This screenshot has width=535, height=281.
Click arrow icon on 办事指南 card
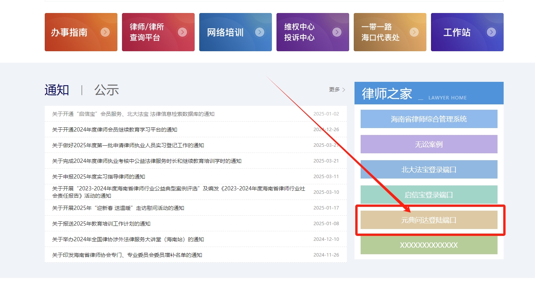pyautogui.click(x=105, y=32)
